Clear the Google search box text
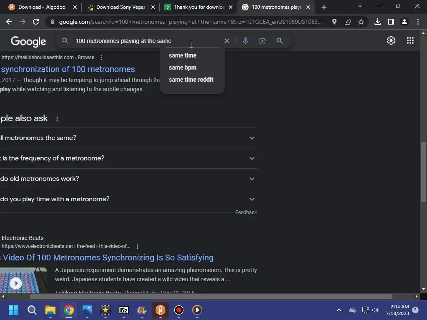 (226, 41)
